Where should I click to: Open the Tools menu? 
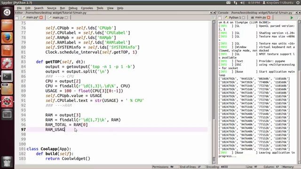(x=100, y=8)
